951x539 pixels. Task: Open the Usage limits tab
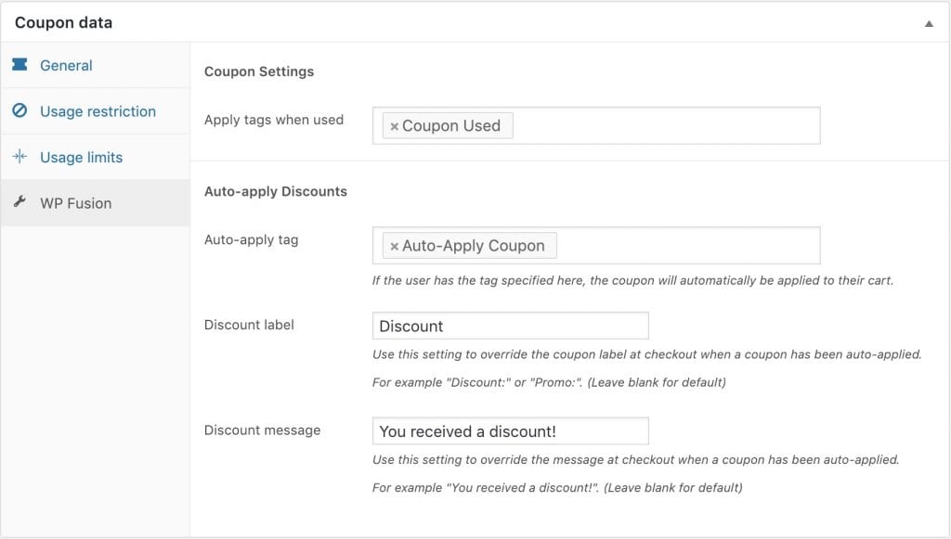pyautogui.click(x=81, y=158)
